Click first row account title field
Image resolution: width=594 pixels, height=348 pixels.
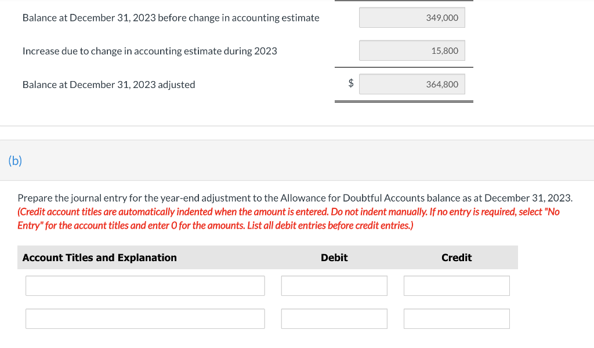pos(145,285)
